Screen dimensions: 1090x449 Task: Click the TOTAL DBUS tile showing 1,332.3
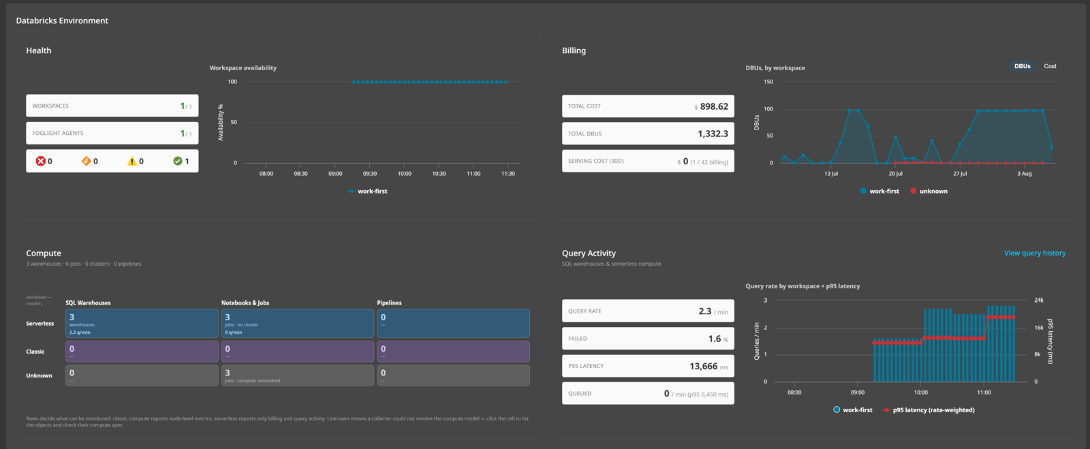(x=648, y=134)
